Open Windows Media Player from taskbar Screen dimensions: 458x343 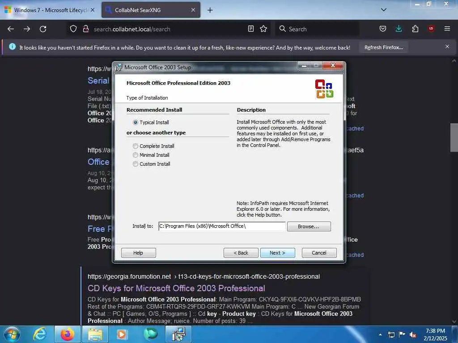122,334
